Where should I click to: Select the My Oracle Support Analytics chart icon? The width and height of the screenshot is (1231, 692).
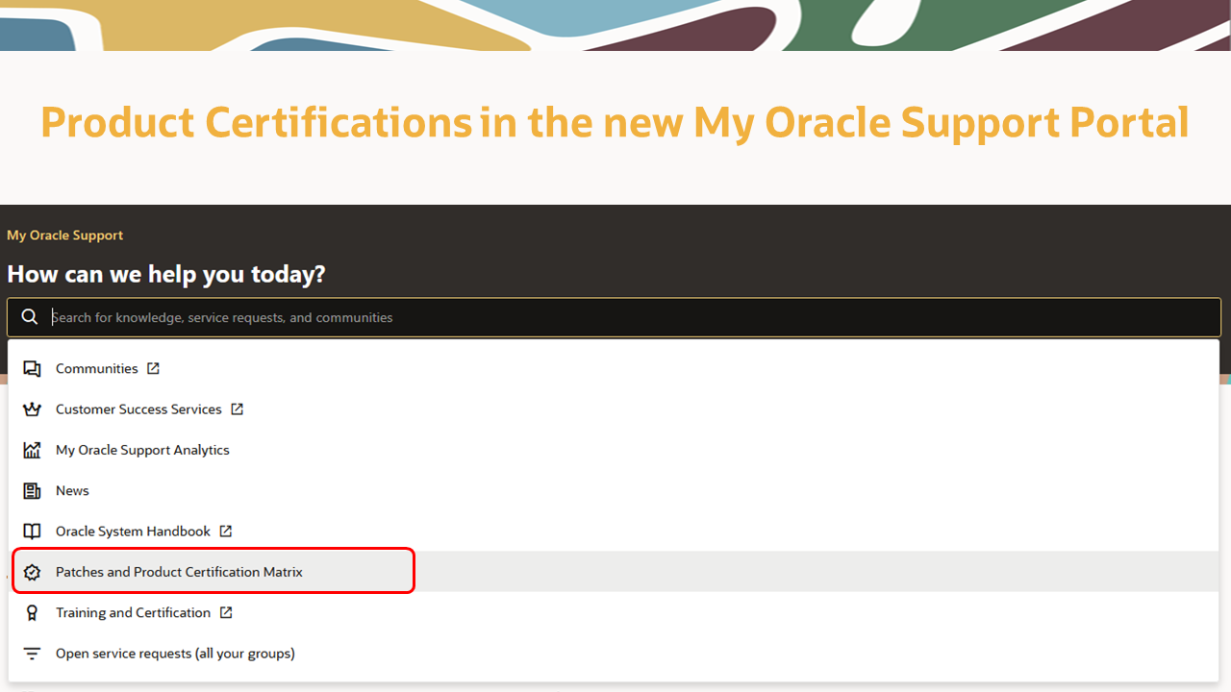[32, 449]
